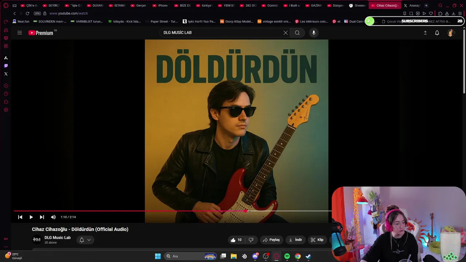Screen dimensions: 466x262
Task: Open the DLG Music Lab channel link
Action: click(x=58, y=238)
